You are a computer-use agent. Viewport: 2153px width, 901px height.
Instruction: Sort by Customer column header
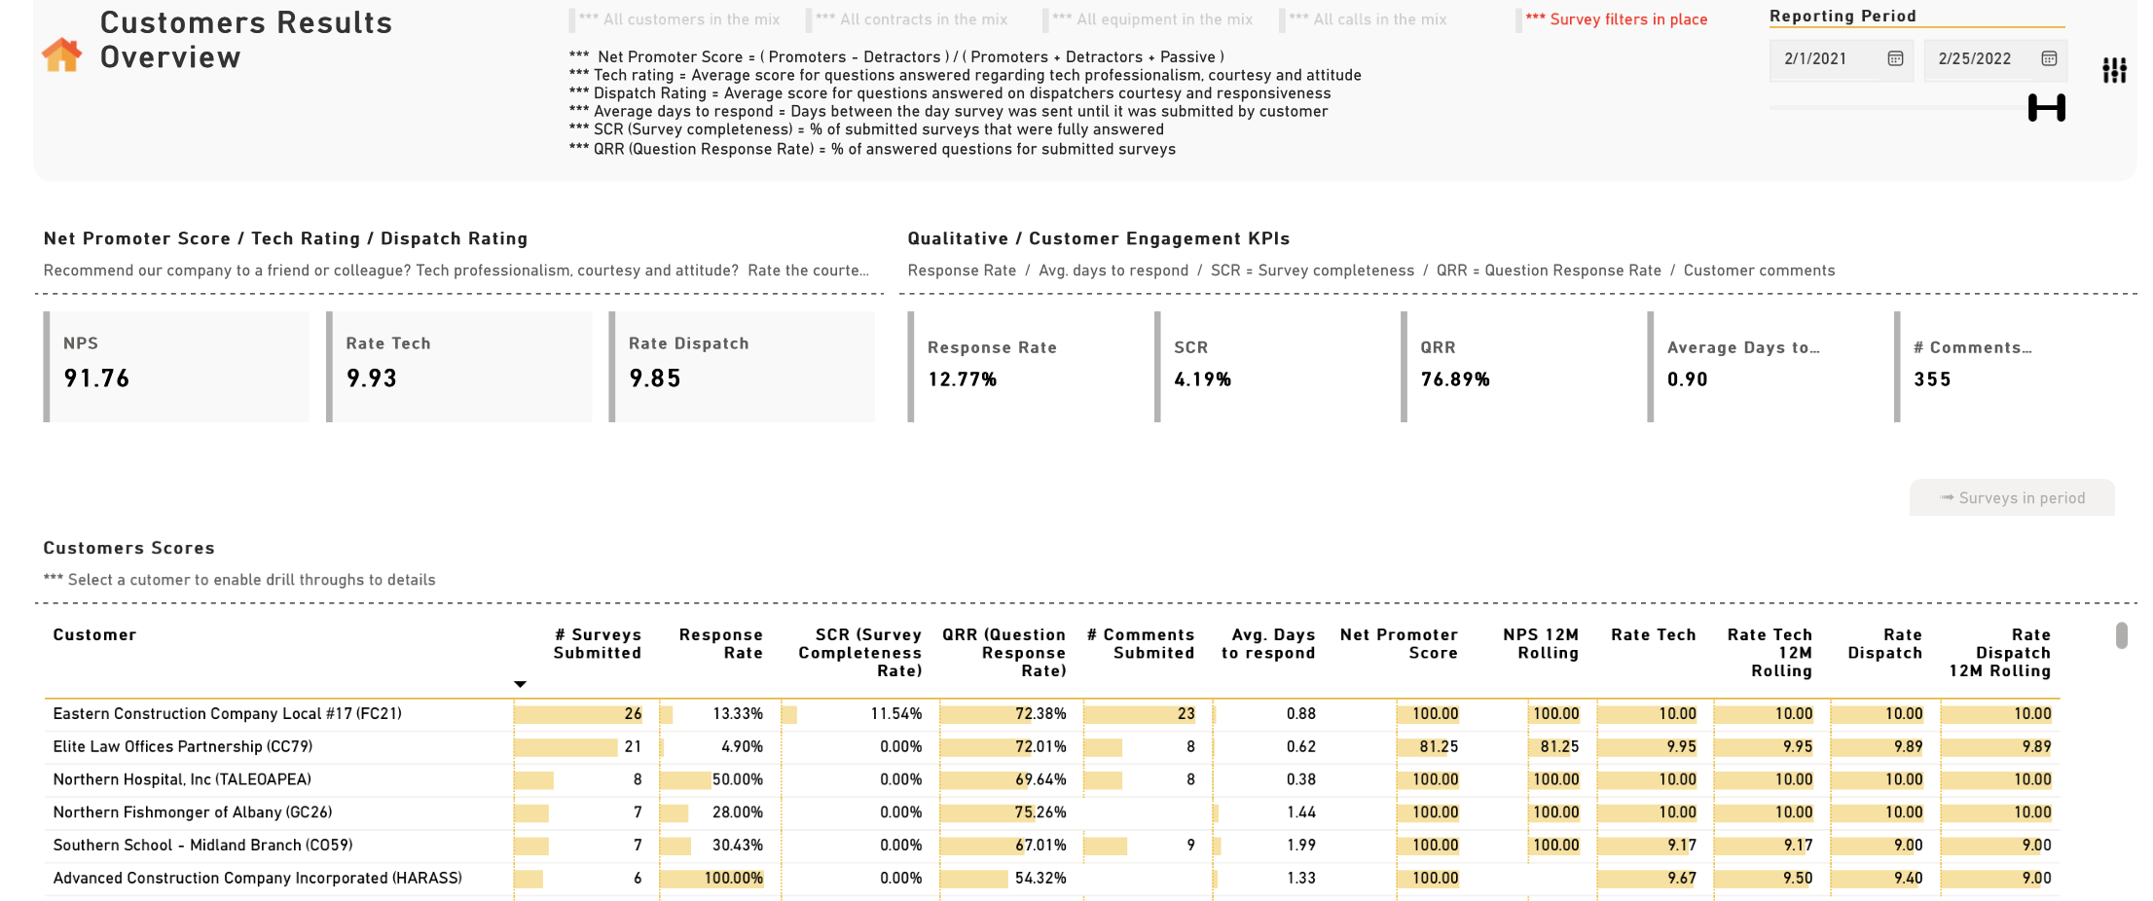[94, 634]
